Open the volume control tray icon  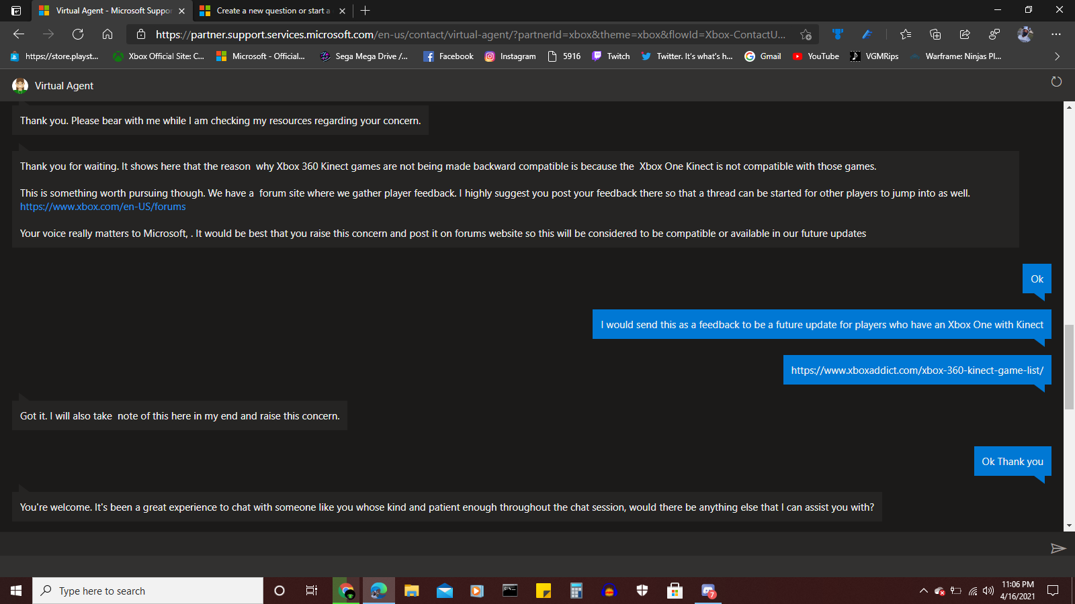988,591
